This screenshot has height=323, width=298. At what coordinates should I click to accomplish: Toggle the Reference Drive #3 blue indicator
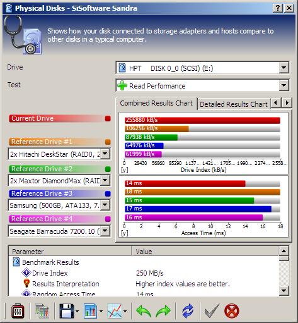(108, 193)
